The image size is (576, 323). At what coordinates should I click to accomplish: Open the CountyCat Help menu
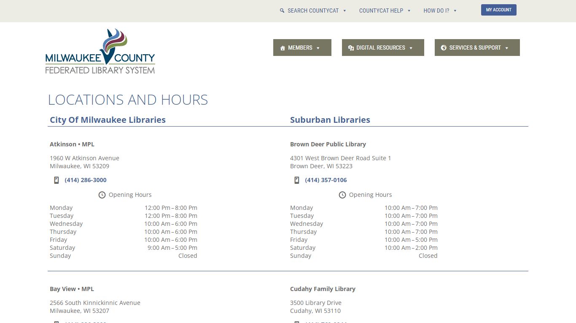(381, 11)
